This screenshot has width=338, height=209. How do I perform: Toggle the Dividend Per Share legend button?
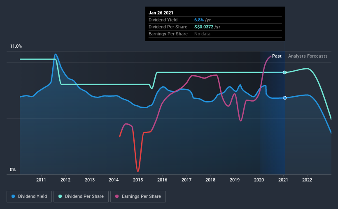pos(81,197)
